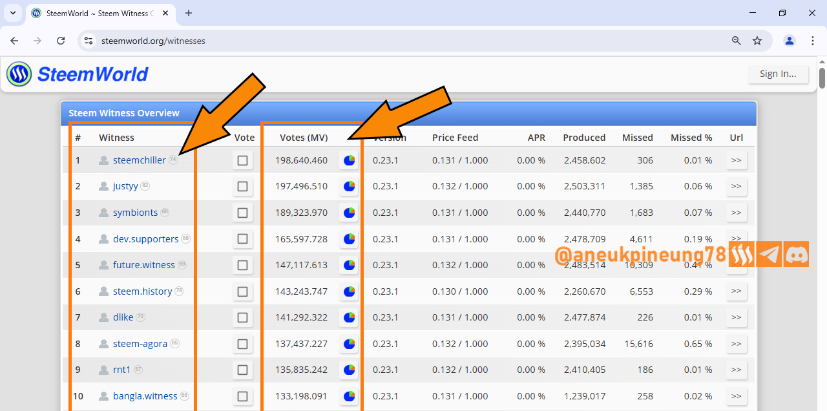Open the bangla.witness witness link
827x411 pixels.
(145, 396)
